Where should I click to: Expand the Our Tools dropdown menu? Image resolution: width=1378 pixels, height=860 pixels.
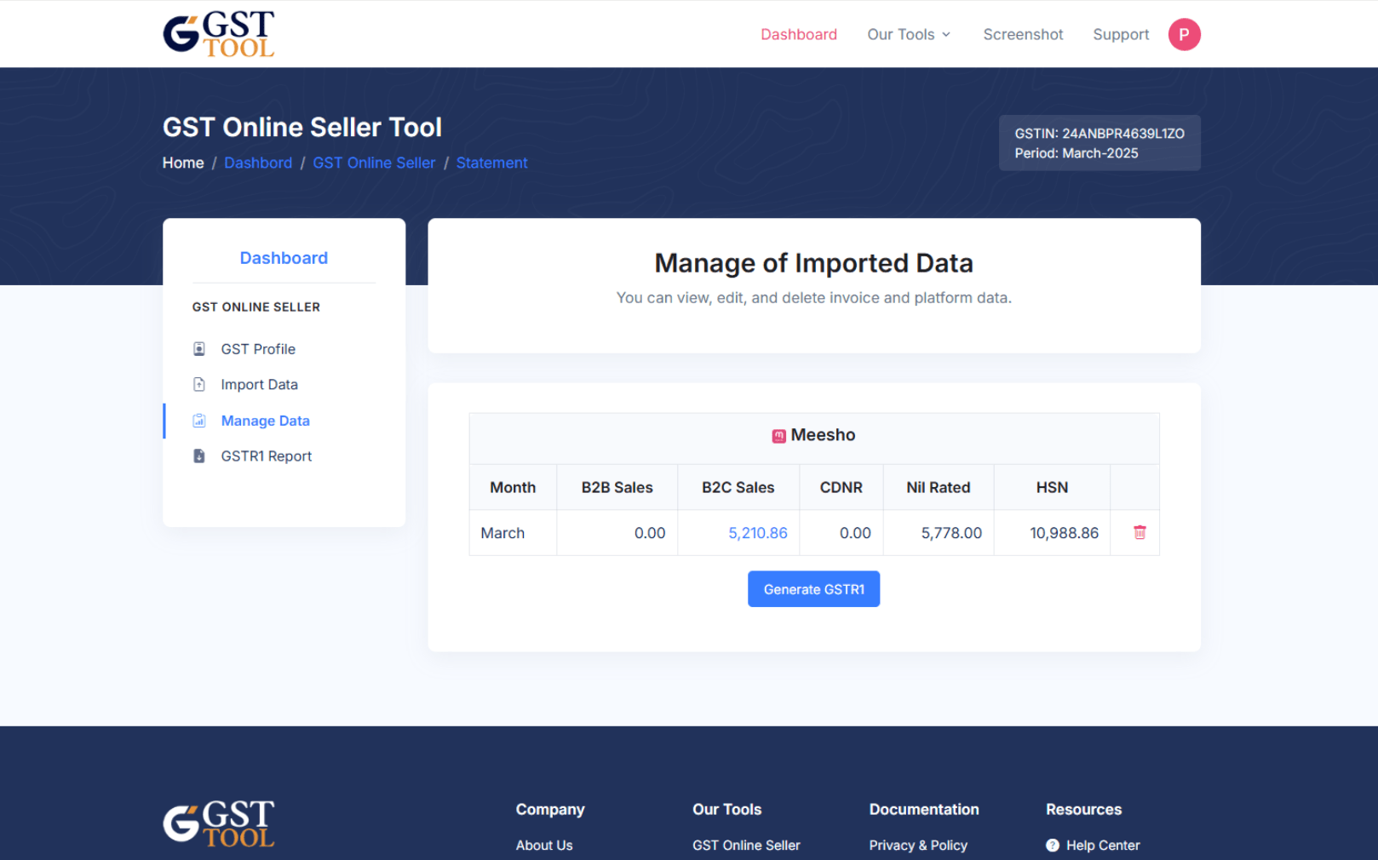coord(909,35)
